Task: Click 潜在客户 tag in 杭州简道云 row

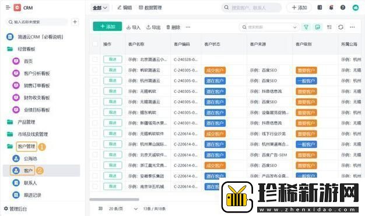Action: (215, 81)
